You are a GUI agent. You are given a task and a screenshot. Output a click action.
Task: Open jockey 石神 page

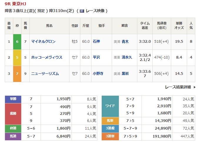(96, 42)
